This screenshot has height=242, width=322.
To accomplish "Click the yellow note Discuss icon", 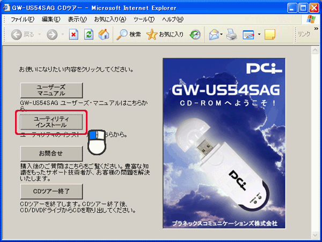I will (x=270, y=34).
